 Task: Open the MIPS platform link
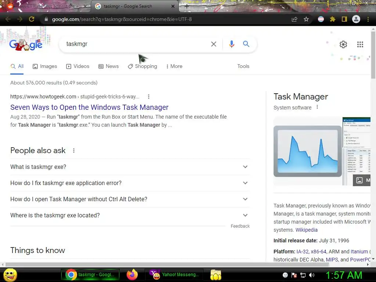pos(332,260)
